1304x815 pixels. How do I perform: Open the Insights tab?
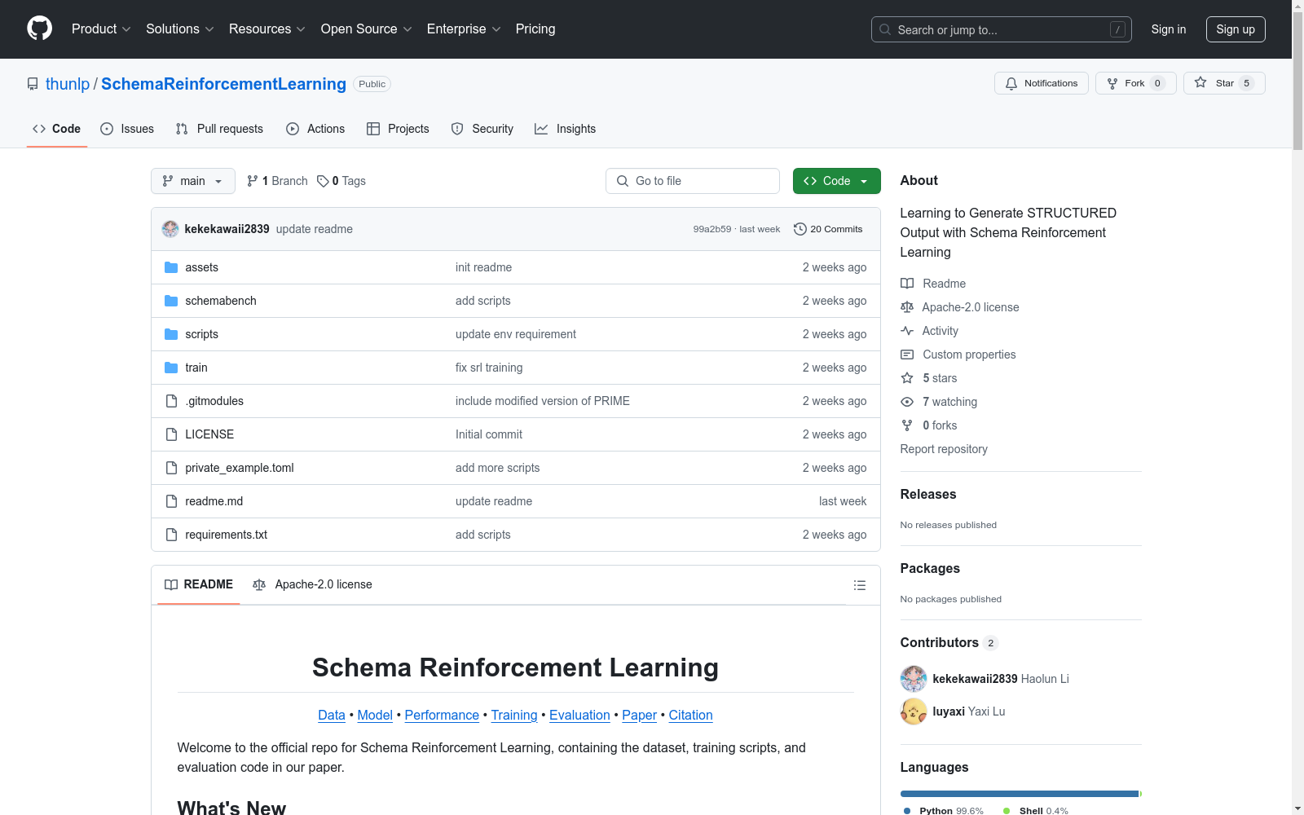tap(566, 129)
